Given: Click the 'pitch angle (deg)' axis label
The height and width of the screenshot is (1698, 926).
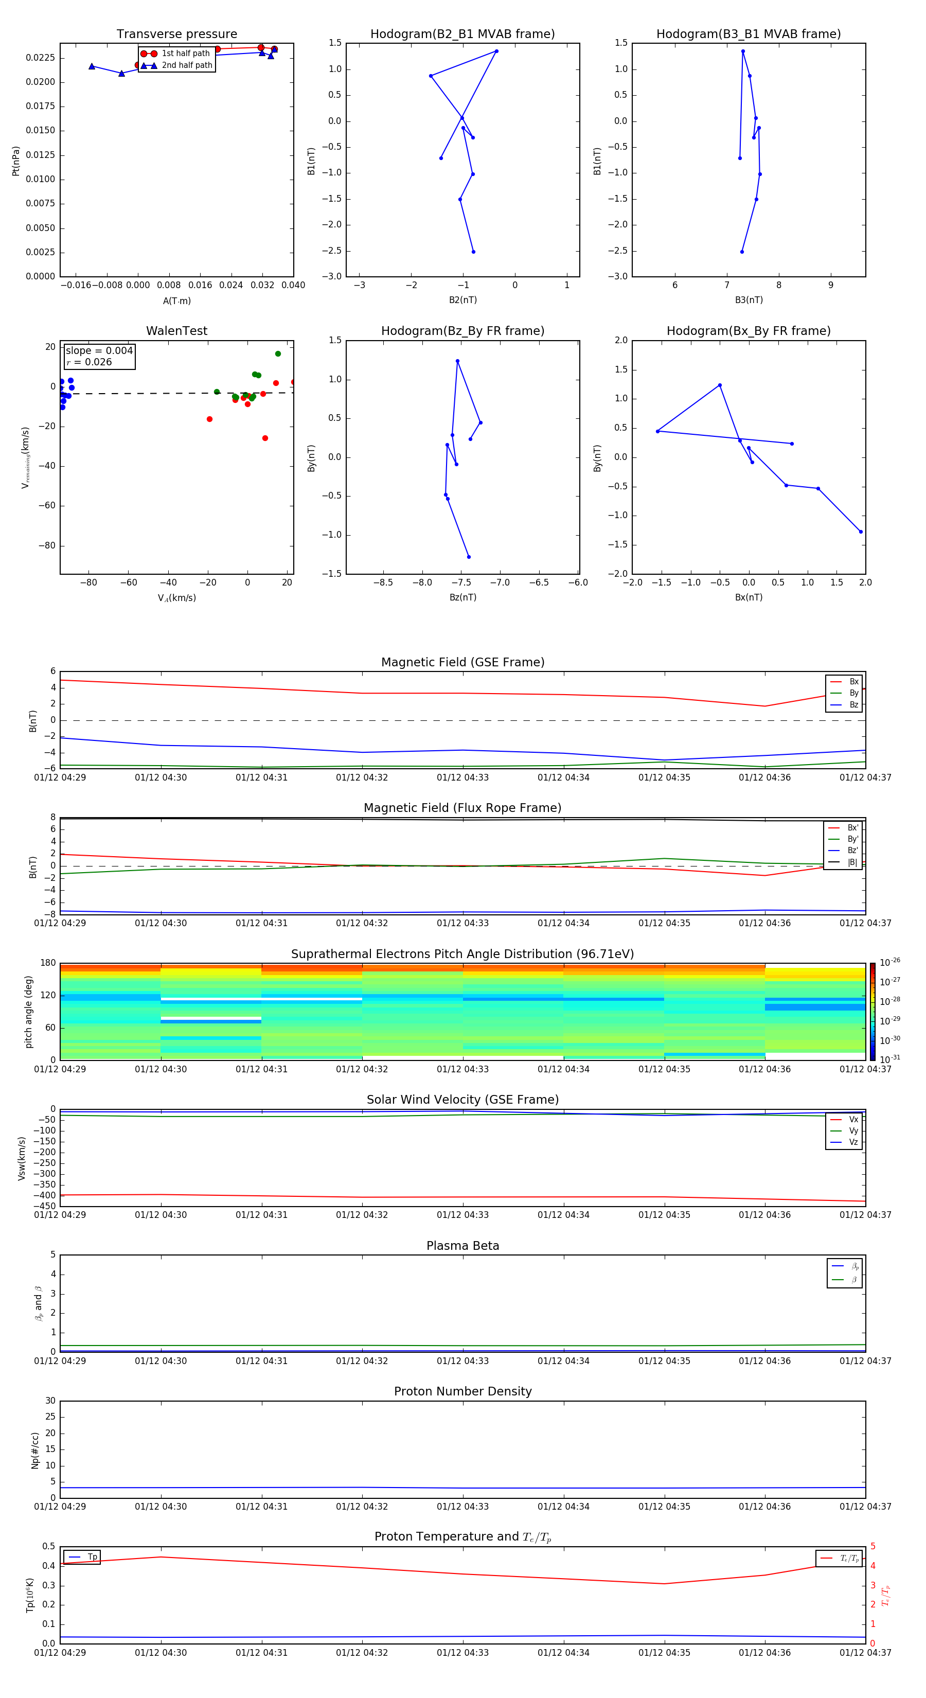Looking at the screenshot, I should (x=28, y=1012).
